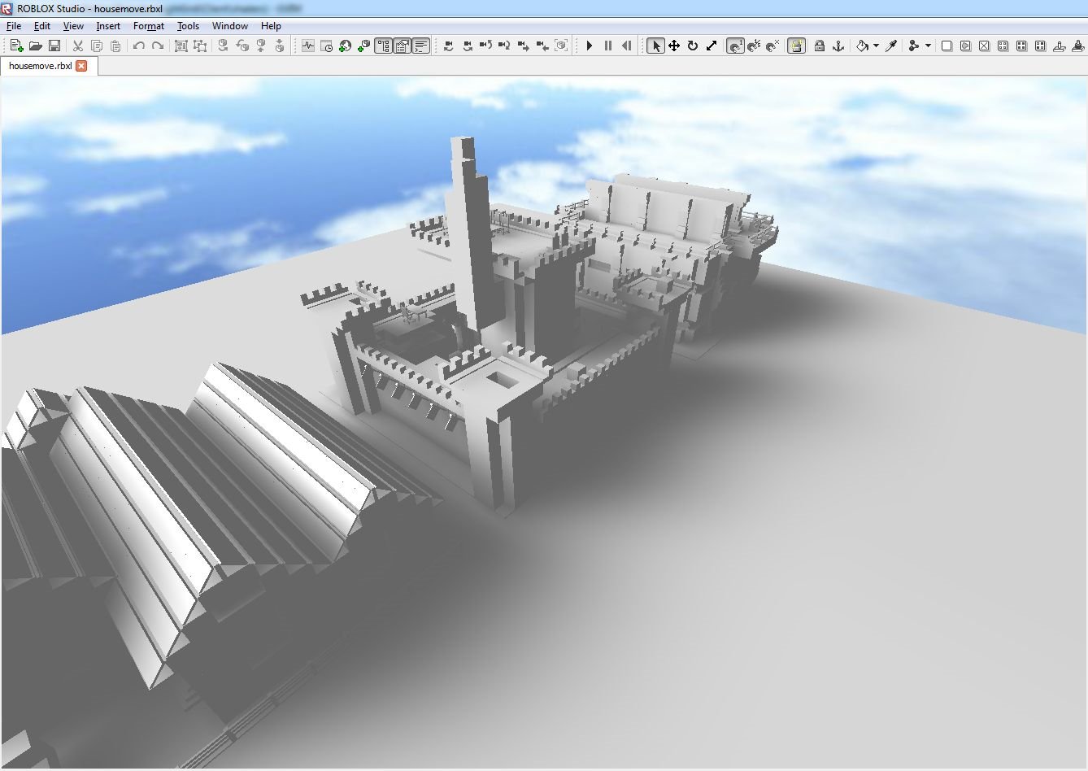Turn off grid snapping

click(x=772, y=46)
